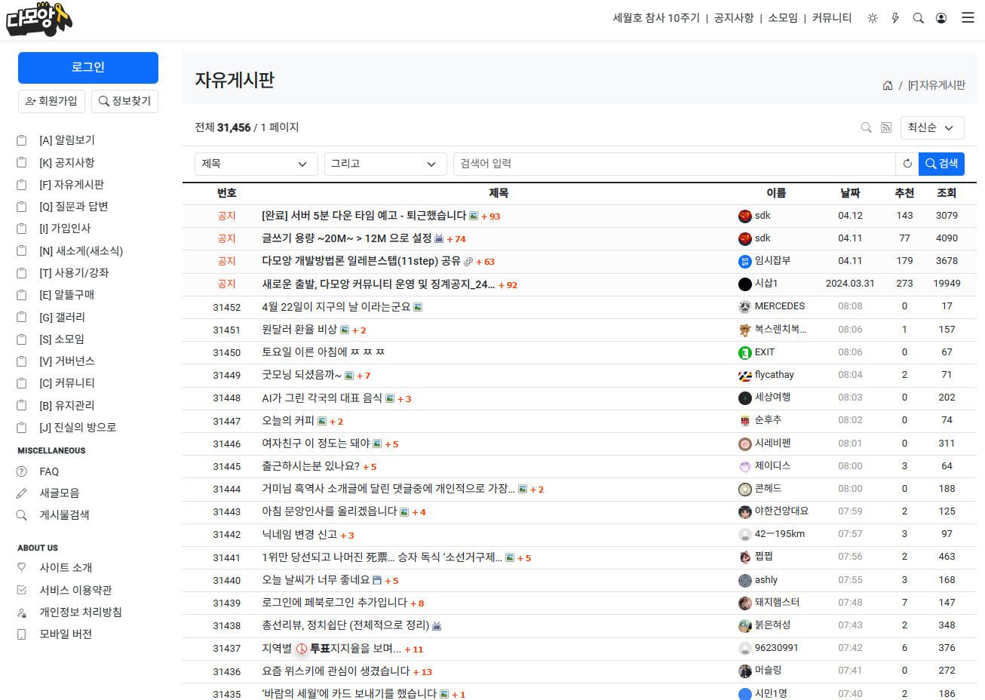Open the 그리고 search operator dropdown
The height and width of the screenshot is (700, 985).
point(385,164)
